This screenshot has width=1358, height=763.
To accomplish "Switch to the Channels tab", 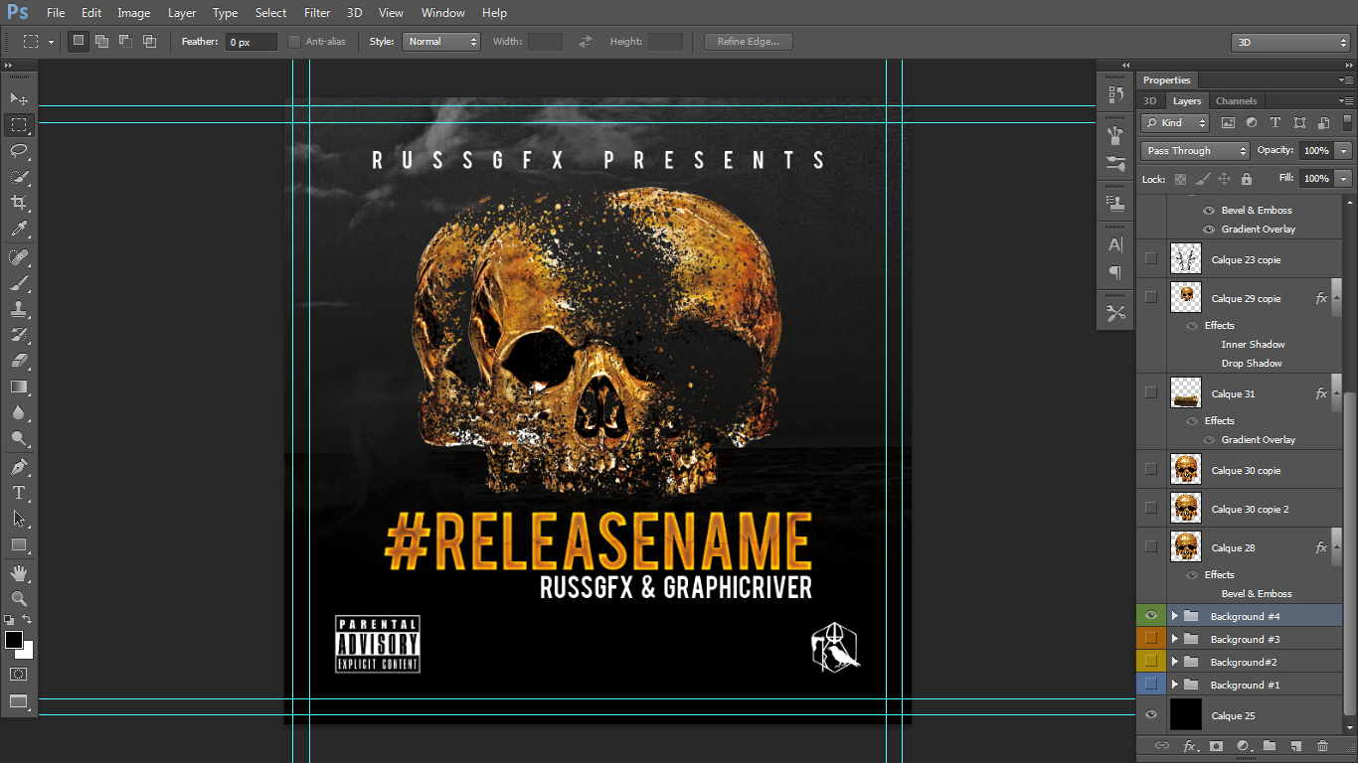I will click(1236, 101).
